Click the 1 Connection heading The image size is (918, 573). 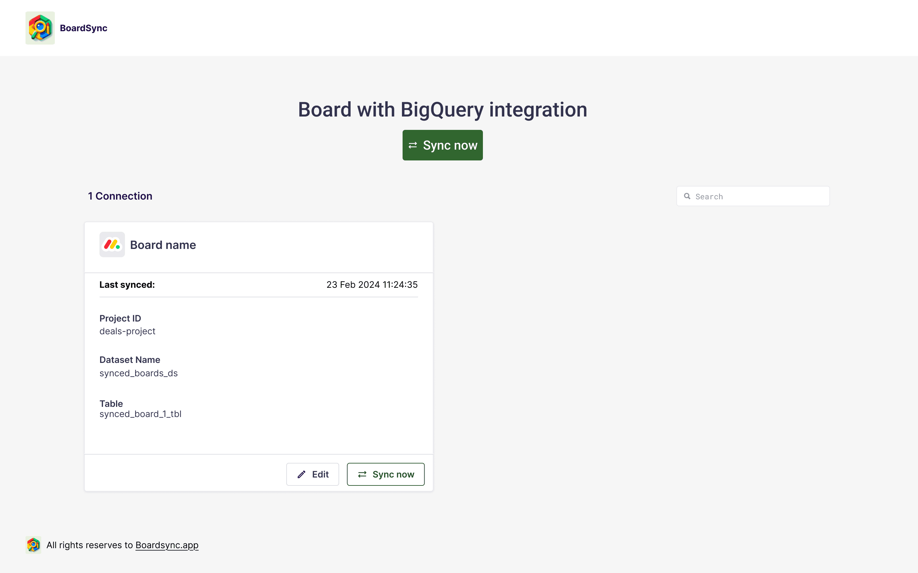pos(120,196)
